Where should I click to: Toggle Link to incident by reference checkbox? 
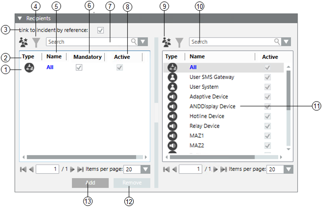tap(101, 30)
